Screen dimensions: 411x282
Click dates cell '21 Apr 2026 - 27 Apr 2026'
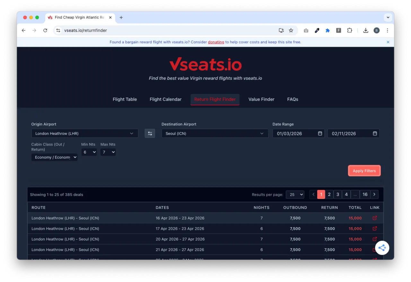[x=180, y=250]
